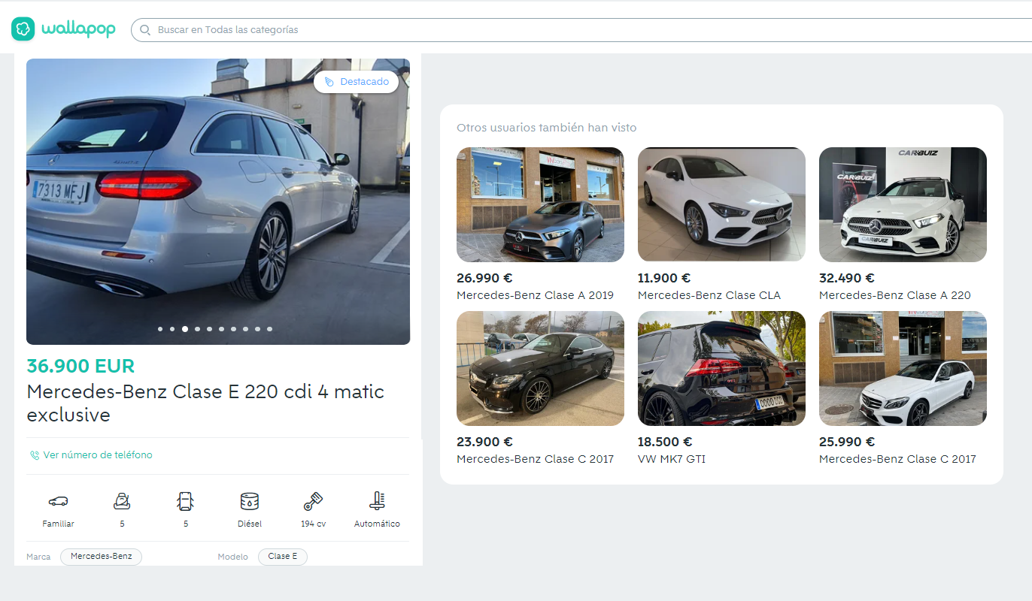Focus the 'Buscar en Todas las categorías' field
1032x601 pixels.
(527, 30)
